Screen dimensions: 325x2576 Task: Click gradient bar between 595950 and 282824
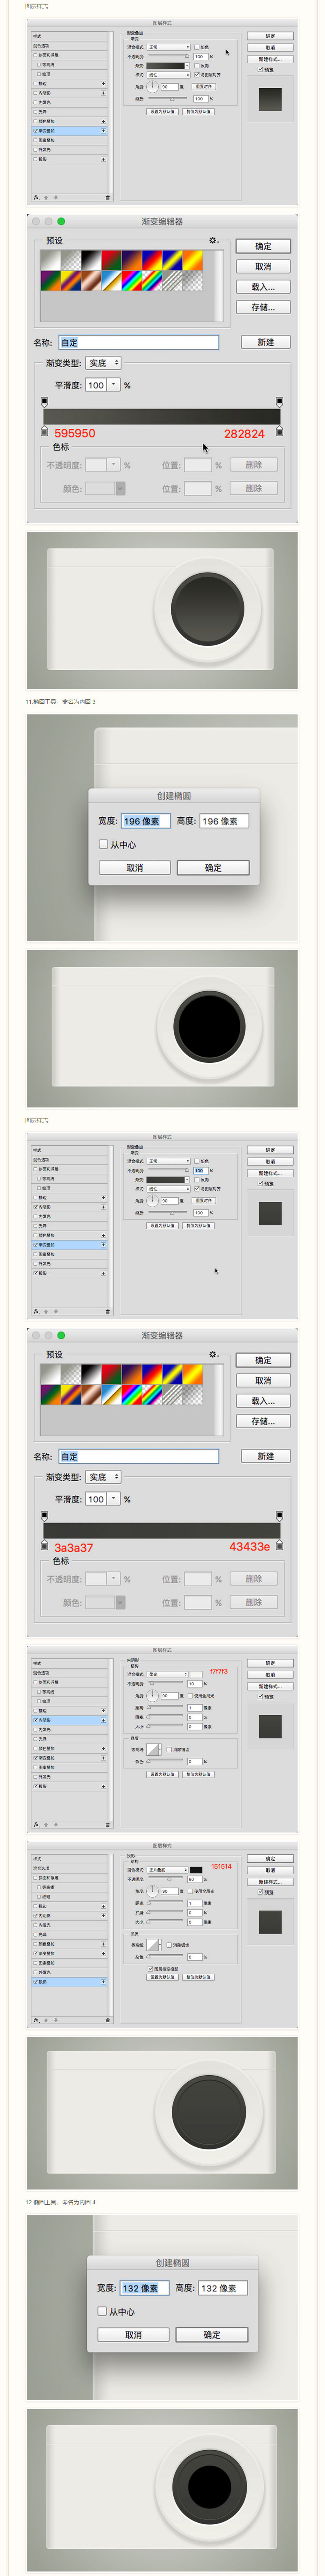pyautogui.click(x=161, y=416)
